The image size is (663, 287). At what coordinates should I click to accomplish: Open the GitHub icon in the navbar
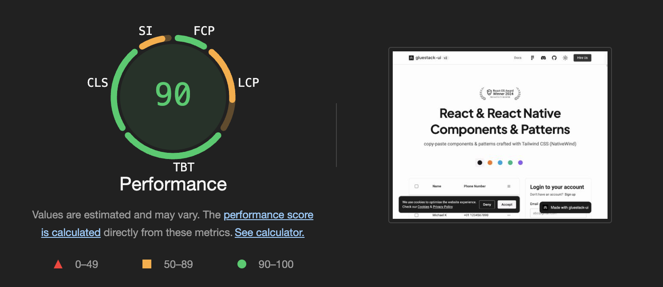point(554,58)
